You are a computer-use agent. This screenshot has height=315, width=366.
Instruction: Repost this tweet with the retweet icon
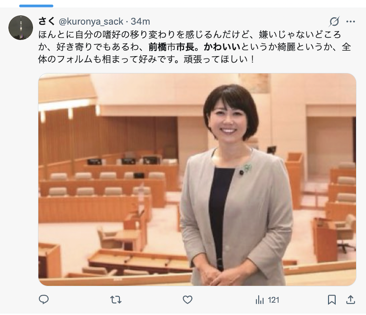[x=115, y=300]
